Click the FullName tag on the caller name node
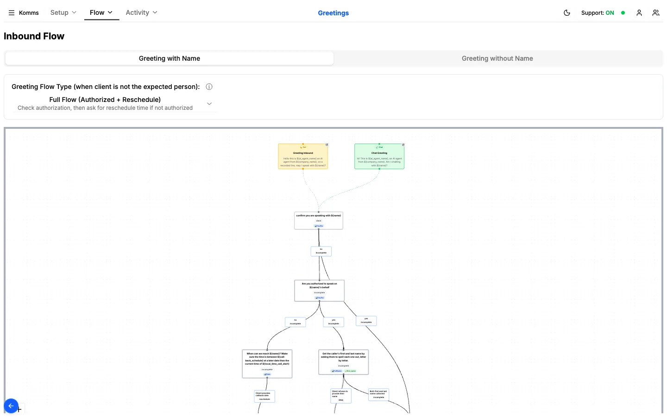Viewport: 667px width, 417px height. [337, 371]
